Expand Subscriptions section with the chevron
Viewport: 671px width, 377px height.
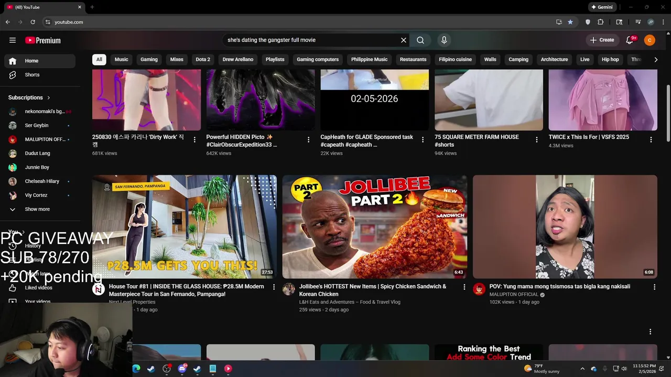(x=49, y=98)
